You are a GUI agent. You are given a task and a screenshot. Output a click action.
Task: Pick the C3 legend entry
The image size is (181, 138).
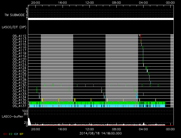16,134
